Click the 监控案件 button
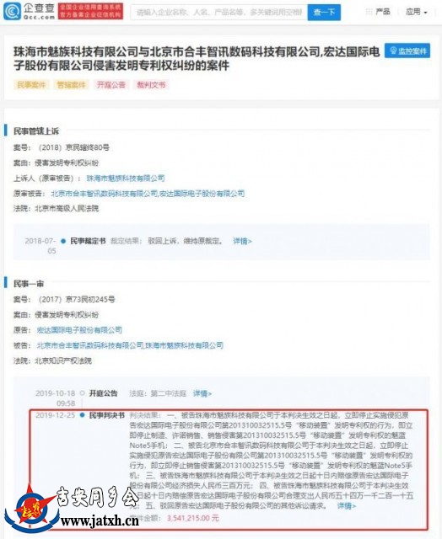This screenshot has width=442, height=539. tap(407, 51)
